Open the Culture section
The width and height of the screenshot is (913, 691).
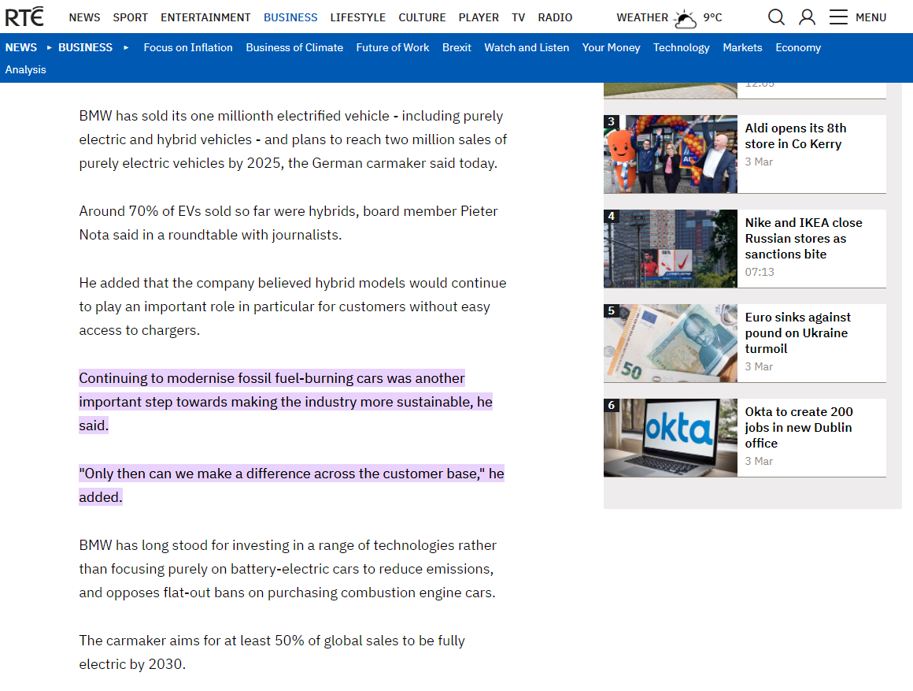[422, 17]
